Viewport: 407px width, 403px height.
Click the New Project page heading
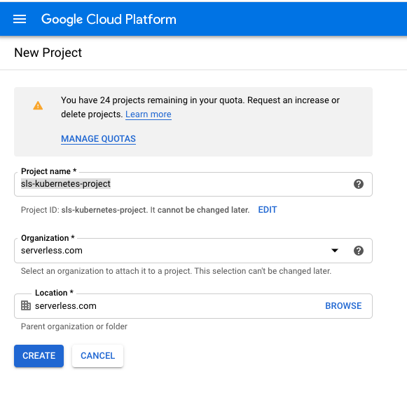pyautogui.click(x=48, y=53)
